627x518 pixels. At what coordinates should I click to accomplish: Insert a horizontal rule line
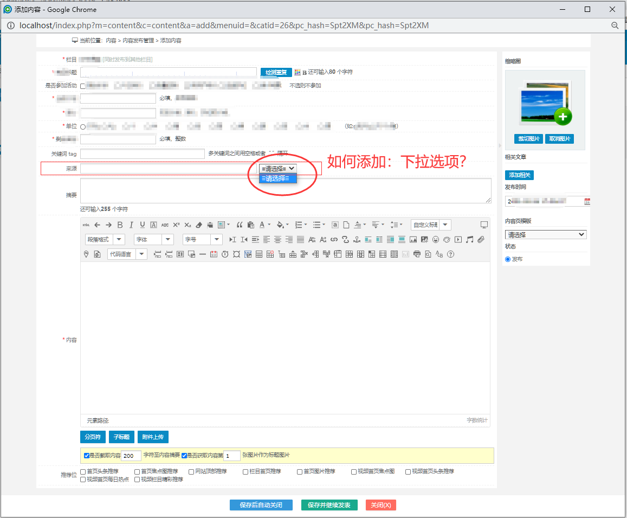click(203, 254)
